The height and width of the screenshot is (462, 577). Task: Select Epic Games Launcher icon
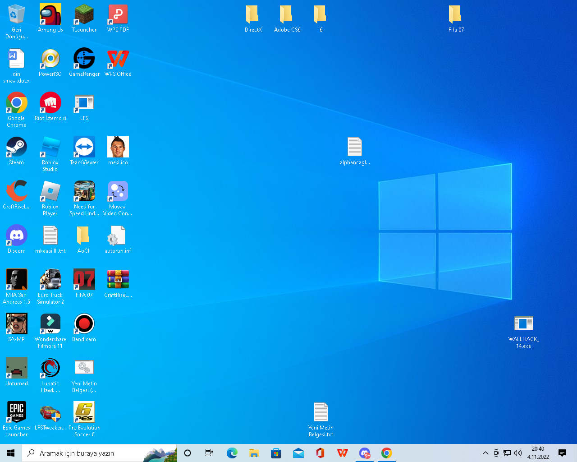point(17,412)
